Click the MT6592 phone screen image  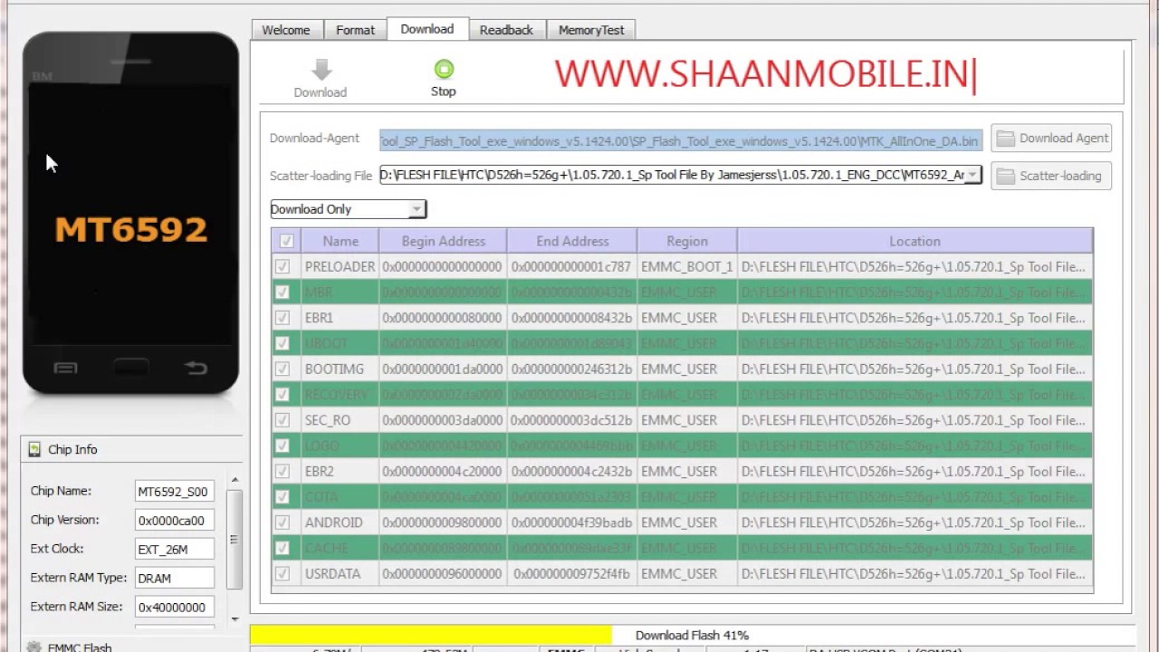[x=131, y=215]
